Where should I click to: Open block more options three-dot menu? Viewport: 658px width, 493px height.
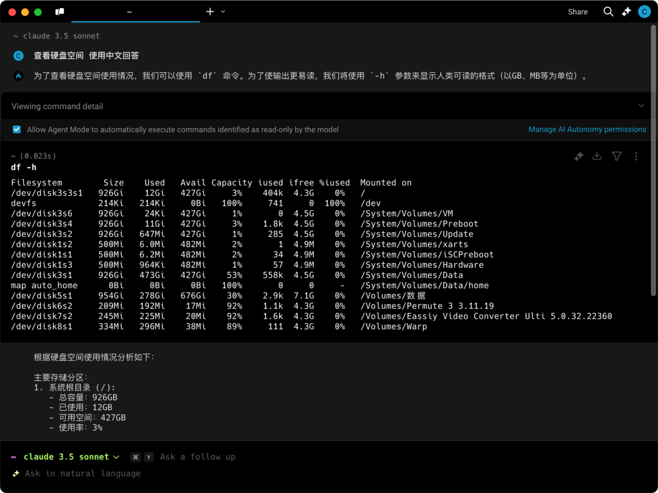(636, 157)
